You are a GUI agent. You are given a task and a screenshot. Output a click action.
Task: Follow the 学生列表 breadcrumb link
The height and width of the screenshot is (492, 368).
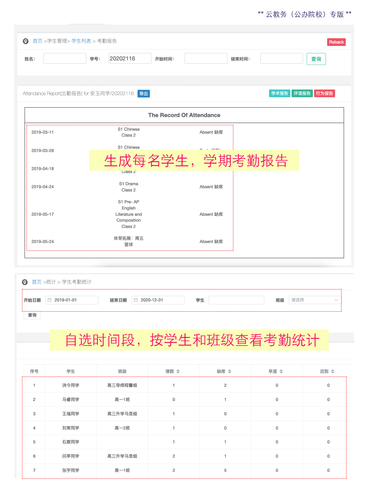coord(81,41)
